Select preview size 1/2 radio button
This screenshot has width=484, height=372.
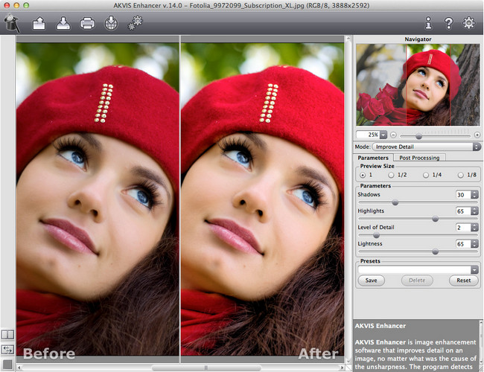coord(392,175)
